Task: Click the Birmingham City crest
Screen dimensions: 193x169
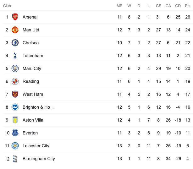Action: click(x=15, y=159)
